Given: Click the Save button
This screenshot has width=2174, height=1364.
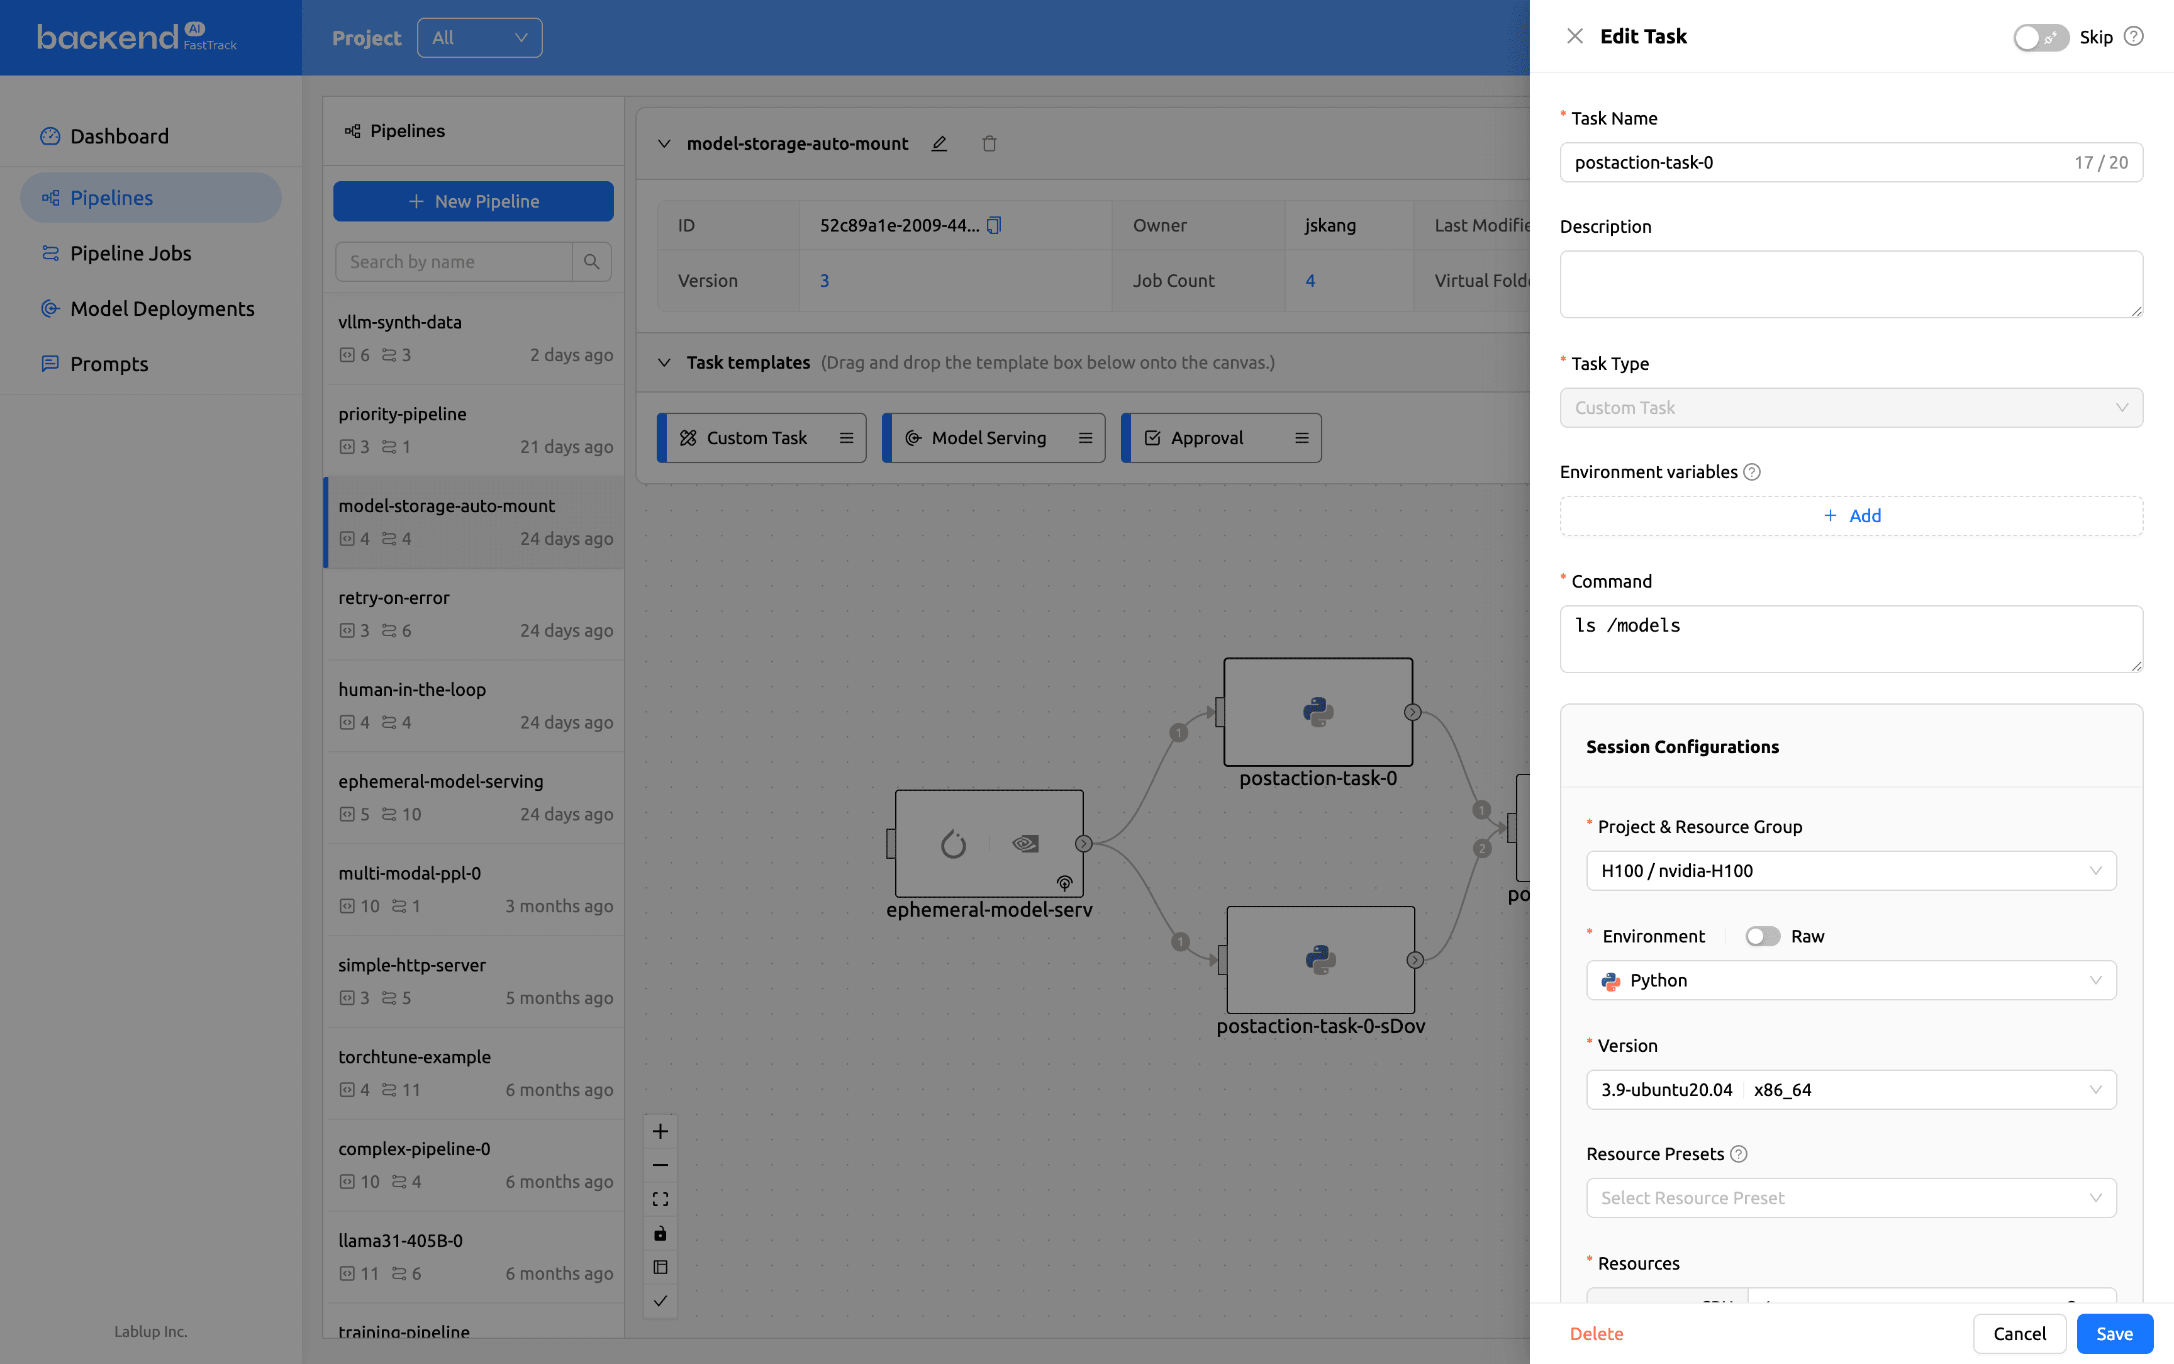Looking at the screenshot, I should coord(2114,1333).
